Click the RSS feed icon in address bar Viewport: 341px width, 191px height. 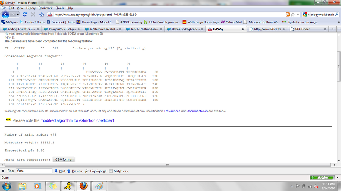[x=288, y=14]
